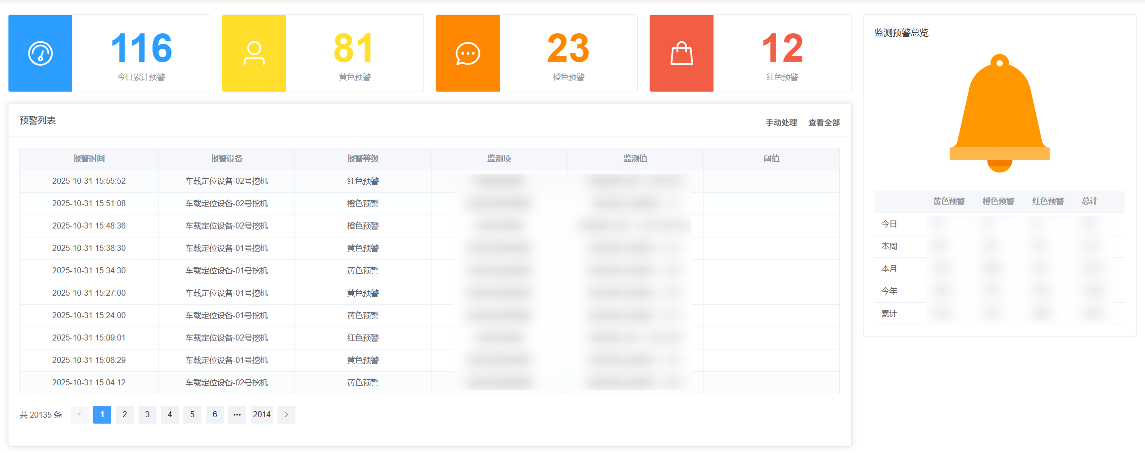1145x453 pixels.
Task: Click the 报警时间 column header
Action: [x=89, y=159]
